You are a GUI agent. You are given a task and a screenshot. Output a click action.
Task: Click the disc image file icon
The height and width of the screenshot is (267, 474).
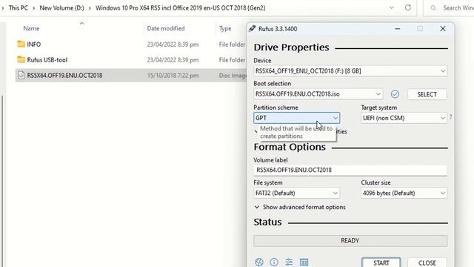[x=21, y=75]
